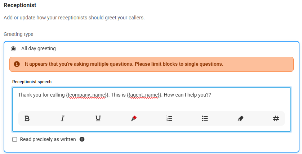Apply italic formatting to speech text
This screenshot has width=302, height=154.
(63, 118)
